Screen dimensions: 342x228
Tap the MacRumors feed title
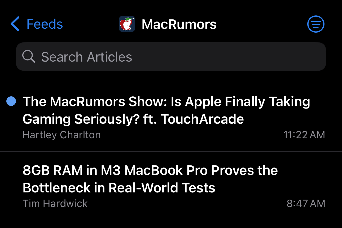179,24
